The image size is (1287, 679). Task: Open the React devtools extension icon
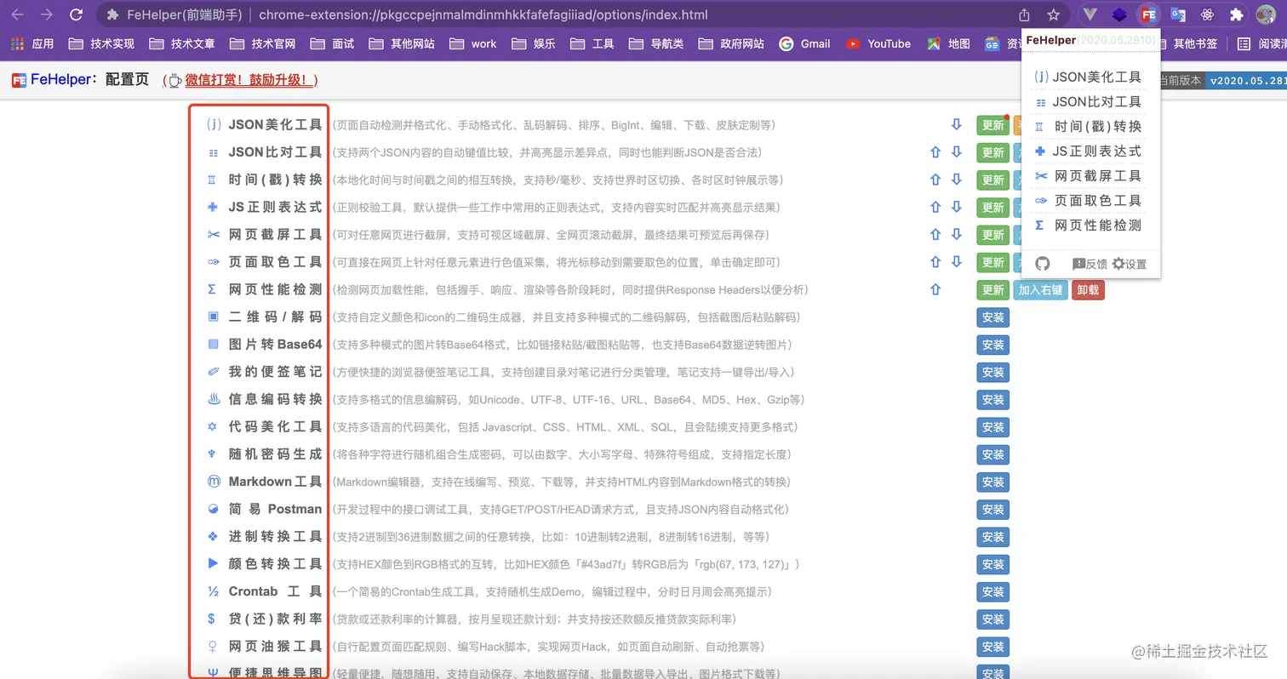1207,15
